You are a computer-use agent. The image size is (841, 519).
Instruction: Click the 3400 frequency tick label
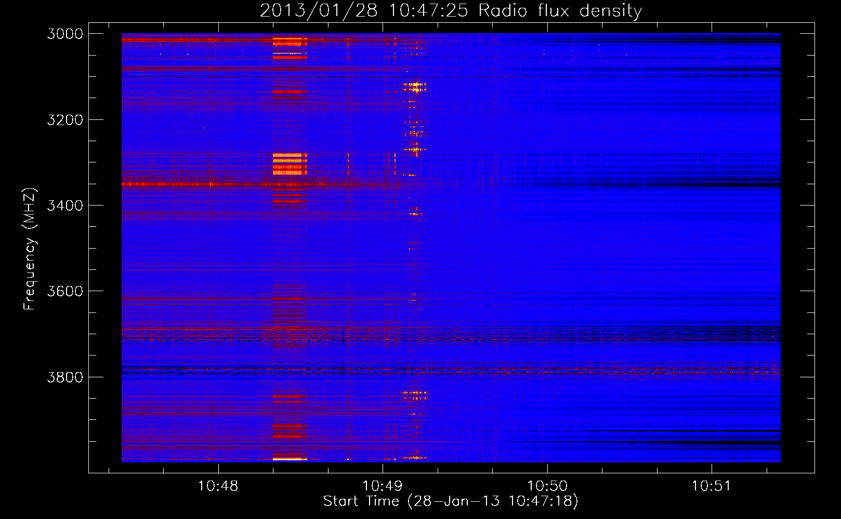tap(65, 206)
